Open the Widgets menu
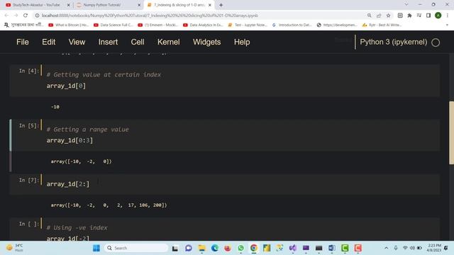 [x=206, y=42]
